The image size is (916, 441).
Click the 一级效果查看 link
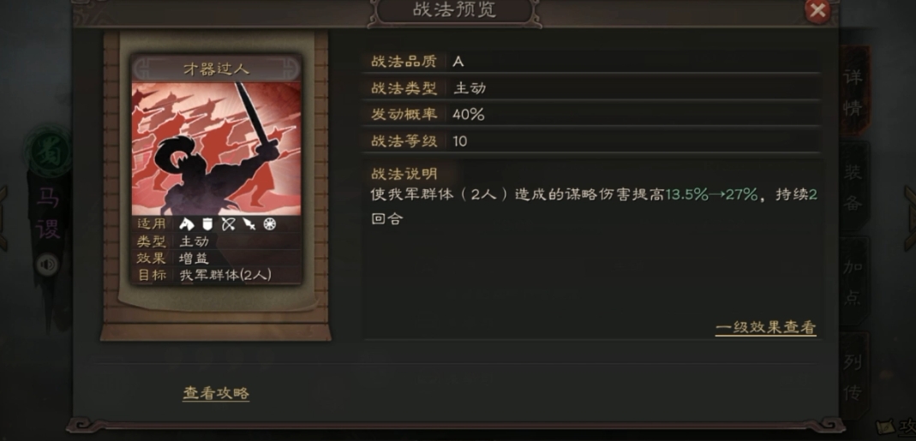pyautogui.click(x=765, y=328)
